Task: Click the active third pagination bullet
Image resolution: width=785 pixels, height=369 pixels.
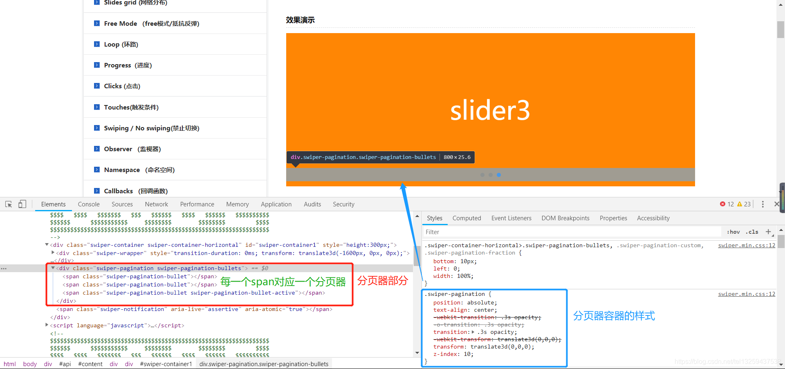Action: coord(499,175)
